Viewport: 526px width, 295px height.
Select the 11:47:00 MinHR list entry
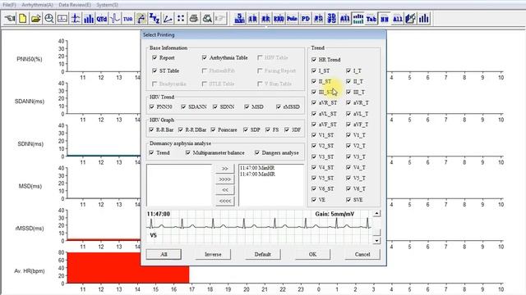point(257,168)
